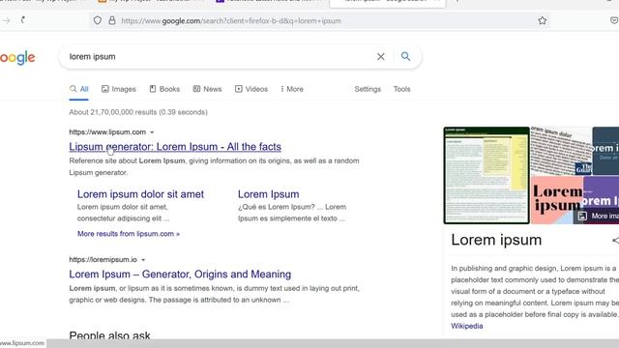Click the People also ask heading
This screenshot has width=619, height=348.
[x=109, y=335]
